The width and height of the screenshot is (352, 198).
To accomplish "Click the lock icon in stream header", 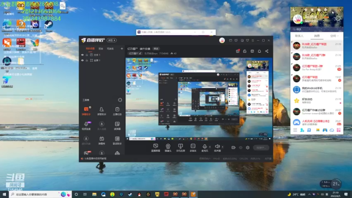I will [245, 51].
